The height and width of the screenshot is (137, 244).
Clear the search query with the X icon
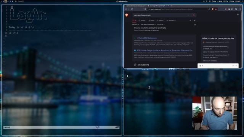pos(188,15)
